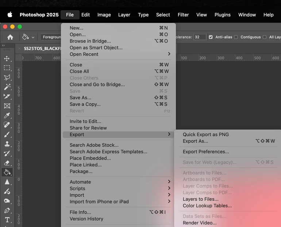This screenshot has width=281, height=227.
Task: Select the Sharpen tool triangle icon
Action: pyautogui.click(x=7, y=182)
